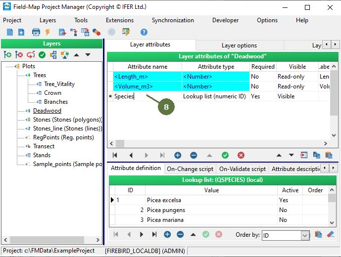Image resolution: width=341 pixels, height=257 pixels.
Task: Cancel attribute edit with red X icon
Action: (x=241, y=155)
